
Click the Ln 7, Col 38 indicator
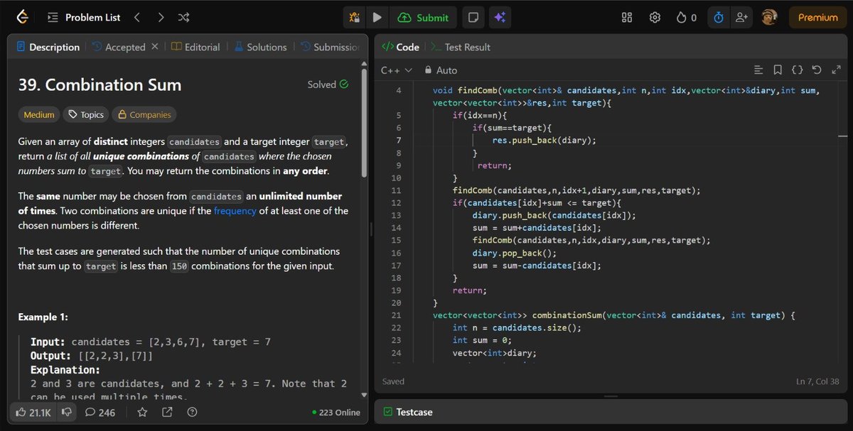[x=817, y=381]
